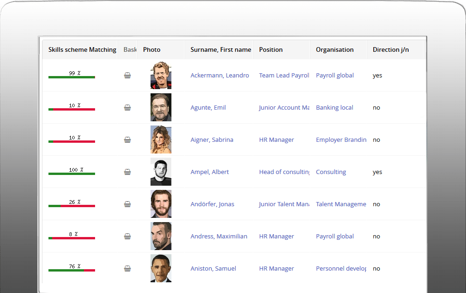Screen dimensions: 466x293
Task: Select 'no' direction value for Aniston, Samuel
Action: point(376,269)
